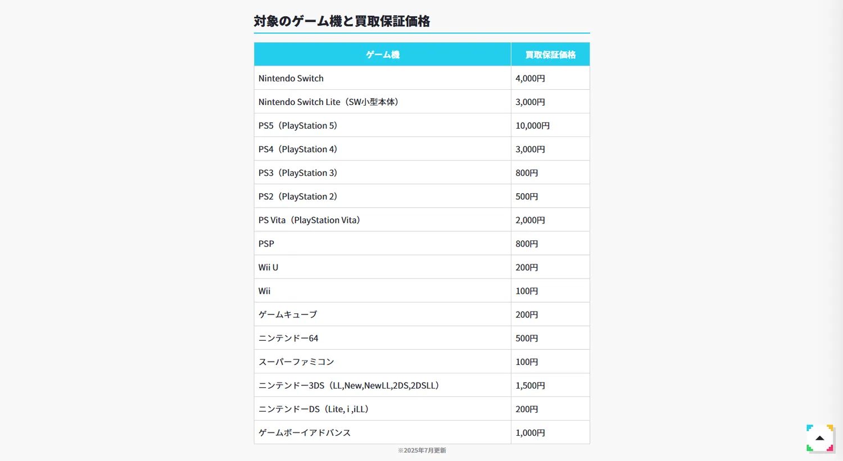The image size is (843, 461).
Task: Click the scroll-to-top arrow button
Action: pos(819,438)
